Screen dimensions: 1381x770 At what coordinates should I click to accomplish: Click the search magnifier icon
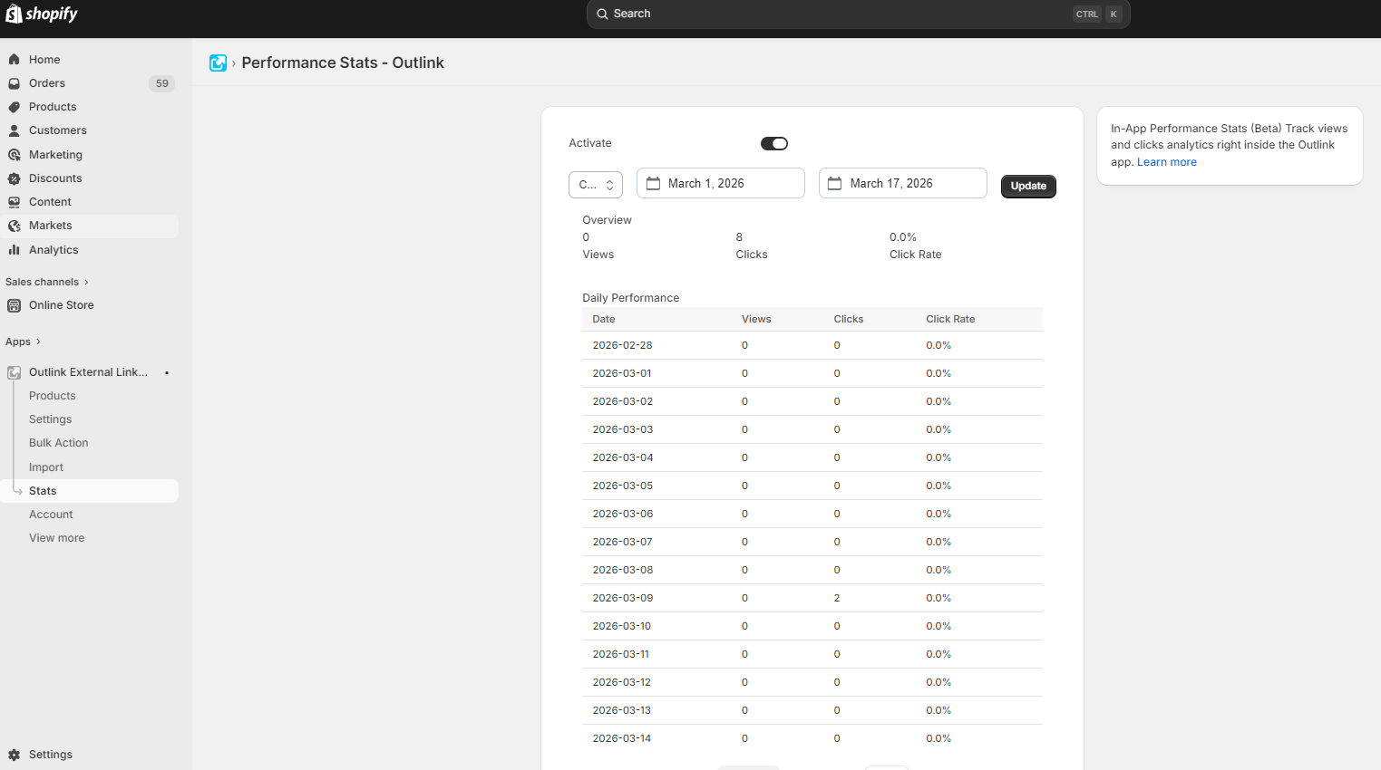(x=602, y=14)
